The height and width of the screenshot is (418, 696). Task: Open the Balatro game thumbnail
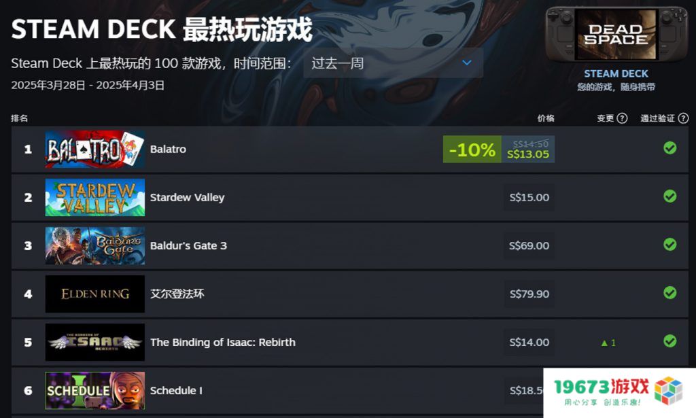click(x=95, y=149)
